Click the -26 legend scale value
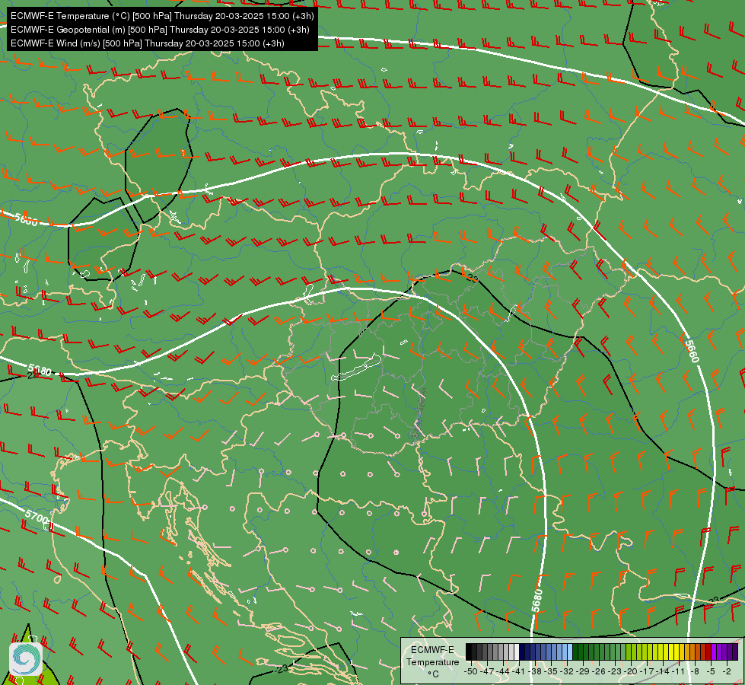 tap(599, 671)
